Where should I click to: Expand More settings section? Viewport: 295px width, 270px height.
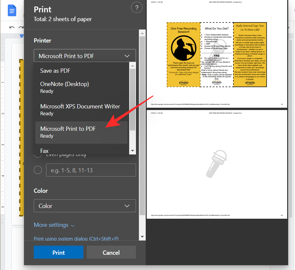[54, 225]
